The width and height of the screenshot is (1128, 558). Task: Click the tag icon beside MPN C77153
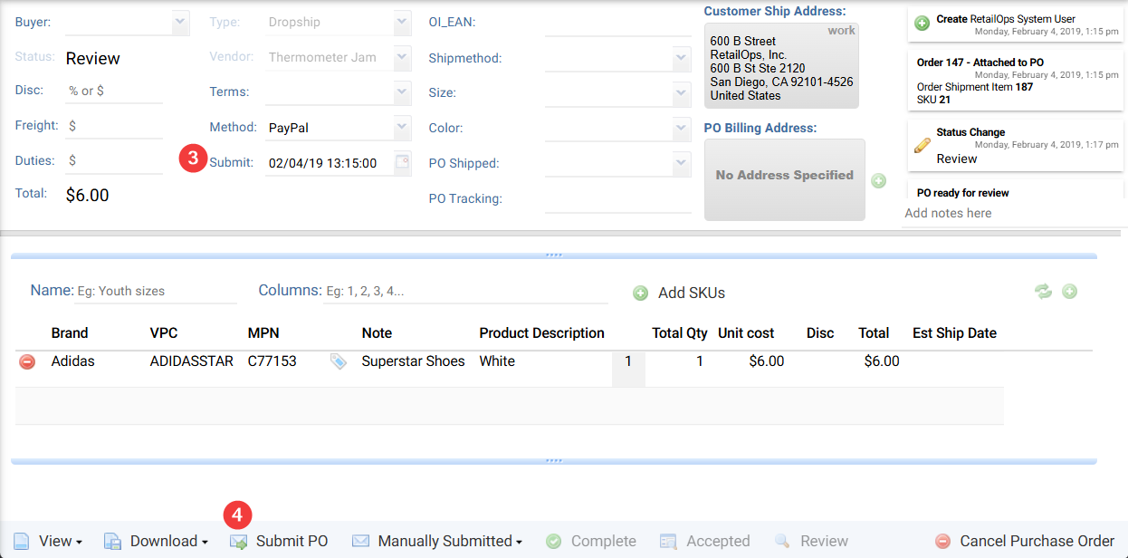point(338,361)
